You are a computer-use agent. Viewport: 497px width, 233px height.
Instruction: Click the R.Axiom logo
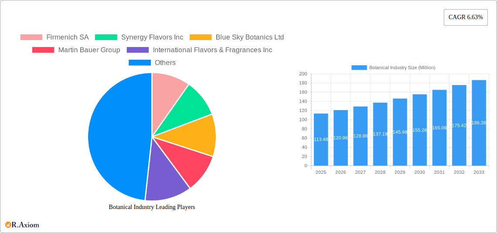click(x=22, y=225)
